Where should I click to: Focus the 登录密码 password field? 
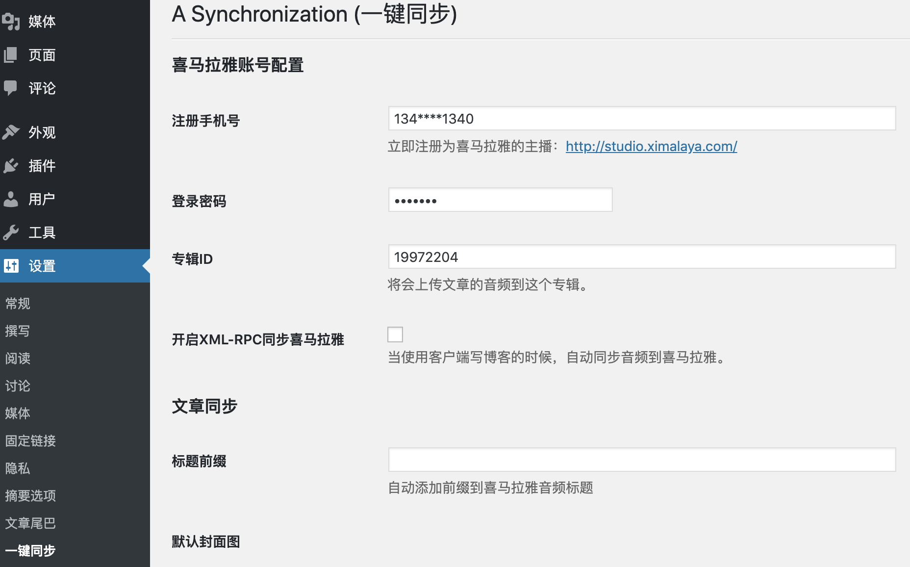click(x=500, y=200)
